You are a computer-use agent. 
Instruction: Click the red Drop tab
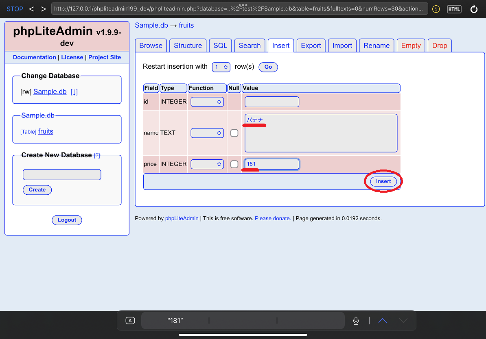440,46
